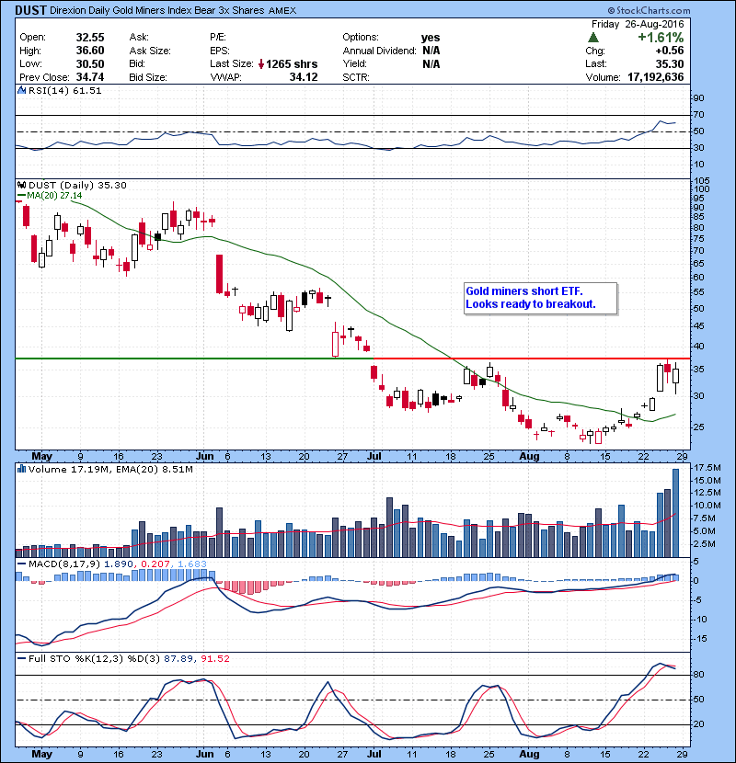Click the +1.61% percent change
The image size is (736, 763).
pos(661,37)
